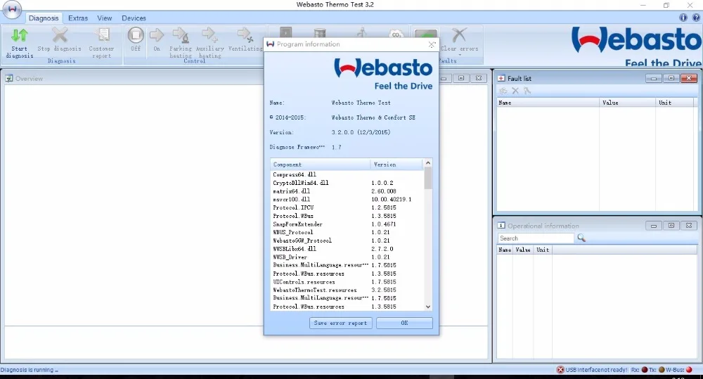This screenshot has height=379, width=703.
Task: Minimize the Fault list panel
Action: click(x=654, y=78)
